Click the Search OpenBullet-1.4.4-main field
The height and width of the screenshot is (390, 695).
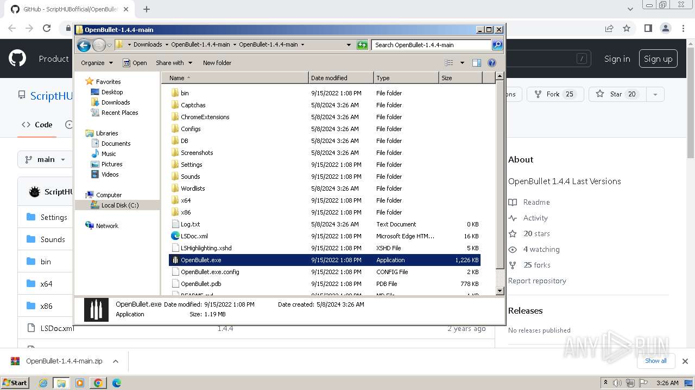[x=432, y=45]
